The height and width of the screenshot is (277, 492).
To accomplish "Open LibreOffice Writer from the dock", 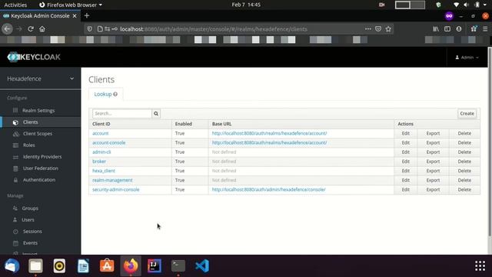I will click(x=83, y=265).
